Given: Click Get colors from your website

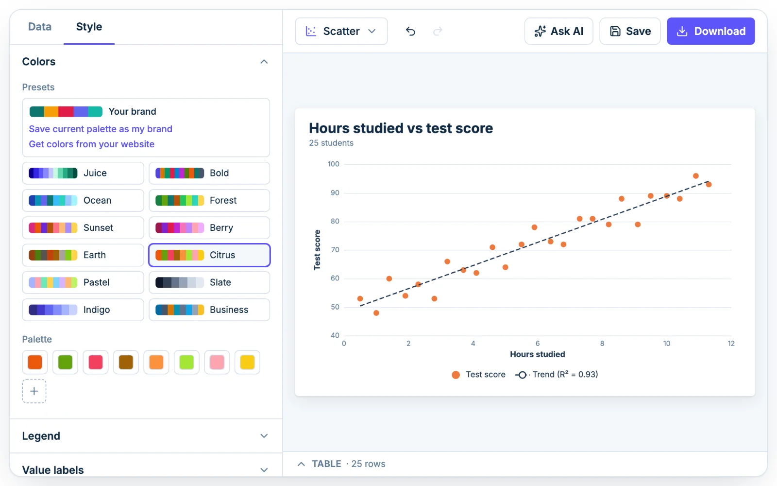Looking at the screenshot, I should [92, 144].
